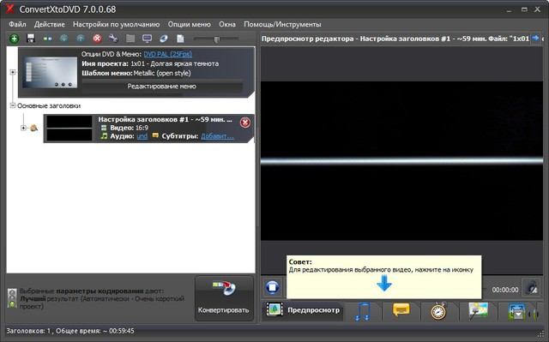Click the video preview area
549x342 pixels.
click(401, 161)
